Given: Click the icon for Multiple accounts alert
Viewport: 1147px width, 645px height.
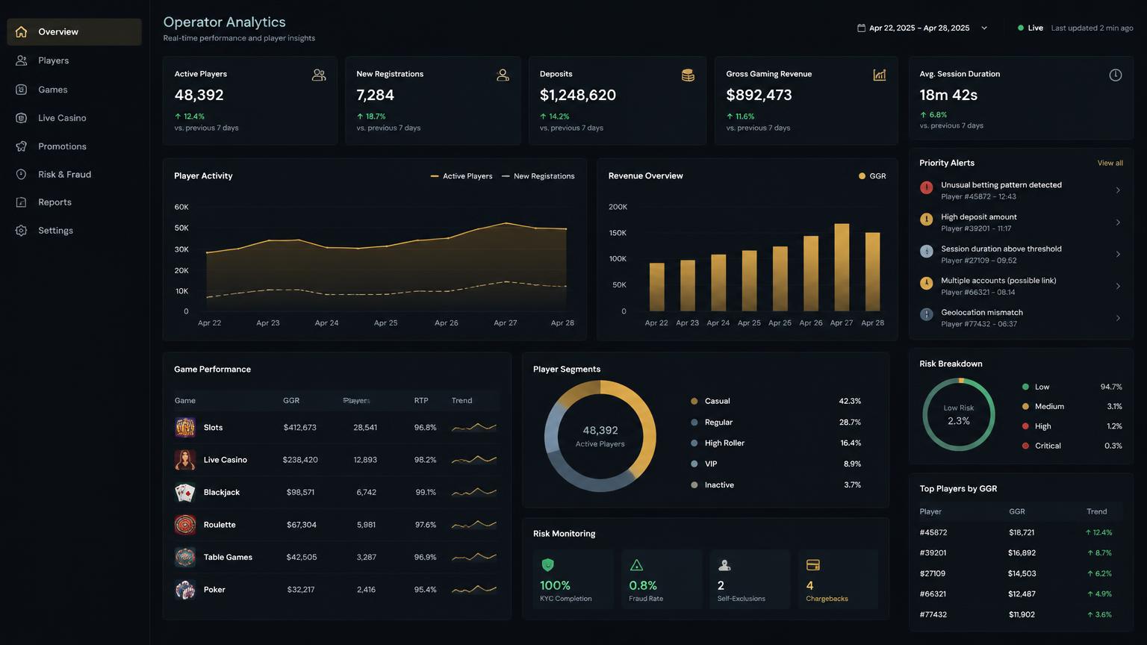Looking at the screenshot, I should click(927, 283).
